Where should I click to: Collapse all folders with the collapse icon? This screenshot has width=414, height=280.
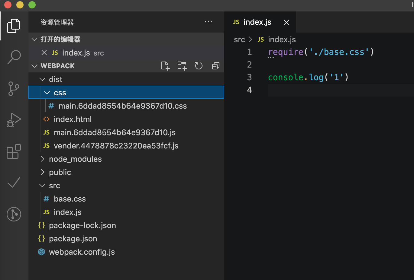[215, 66]
